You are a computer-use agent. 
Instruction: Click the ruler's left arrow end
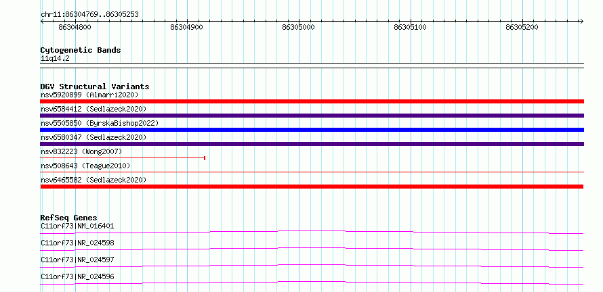[42, 21]
